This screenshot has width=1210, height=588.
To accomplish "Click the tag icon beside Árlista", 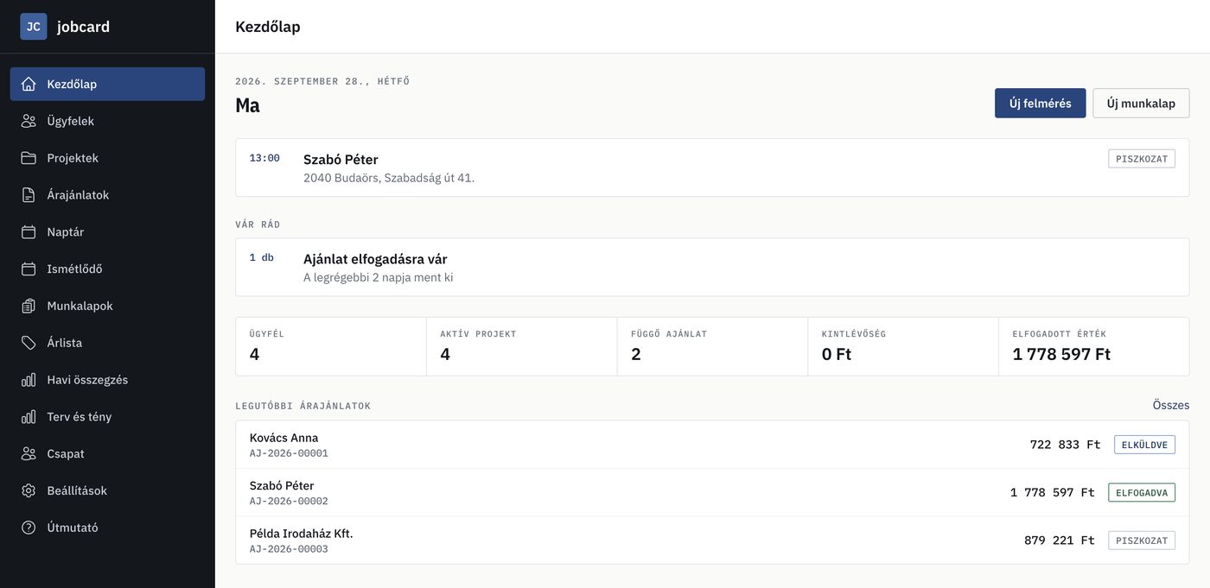I will (x=29, y=343).
